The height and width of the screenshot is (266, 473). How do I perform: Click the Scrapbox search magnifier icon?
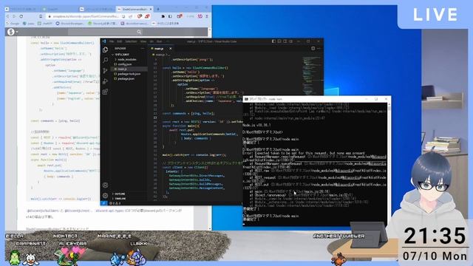click(139, 32)
